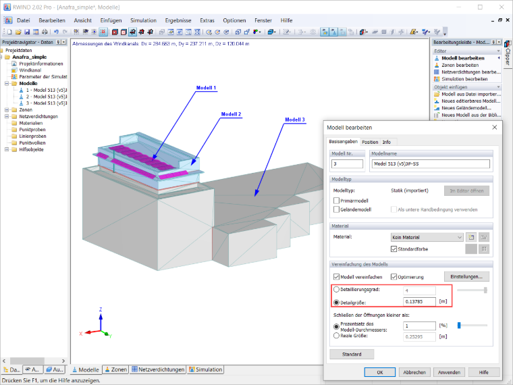Enable the Primärmodell checkbox
The height and width of the screenshot is (385, 513).
336,201
